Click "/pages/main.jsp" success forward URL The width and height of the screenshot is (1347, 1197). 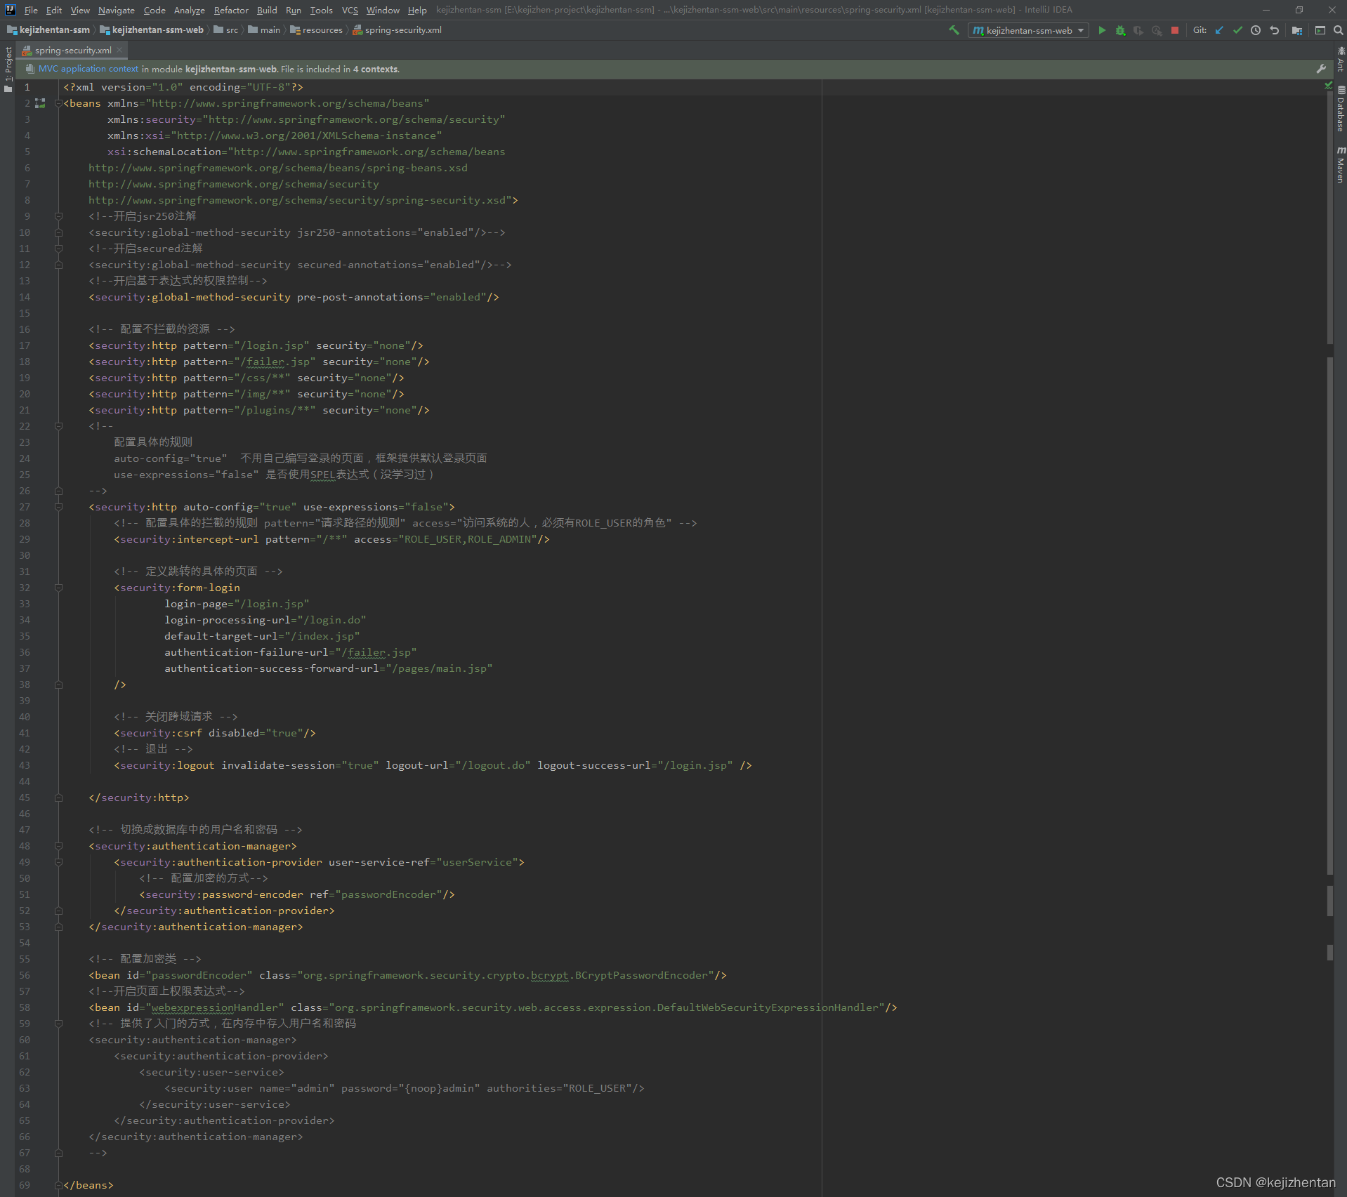pyautogui.click(x=439, y=668)
